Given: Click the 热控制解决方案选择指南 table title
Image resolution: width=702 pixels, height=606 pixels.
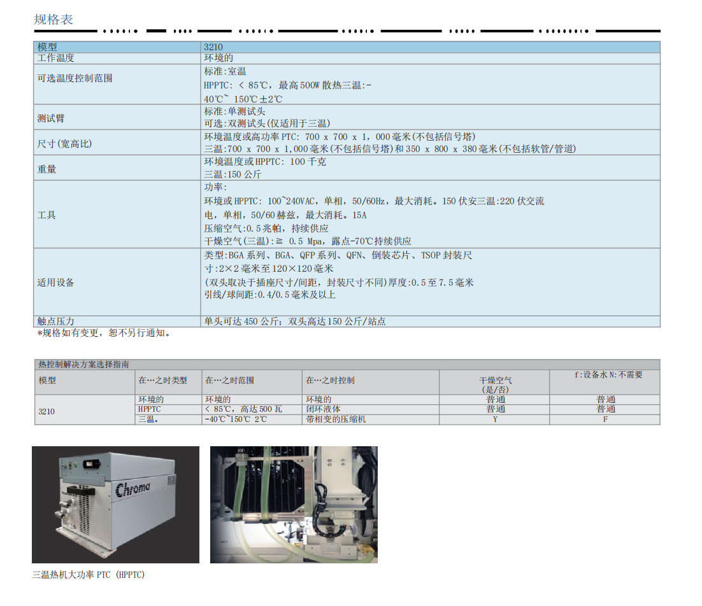Looking at the screenshot, I should (x=84, y=365).
